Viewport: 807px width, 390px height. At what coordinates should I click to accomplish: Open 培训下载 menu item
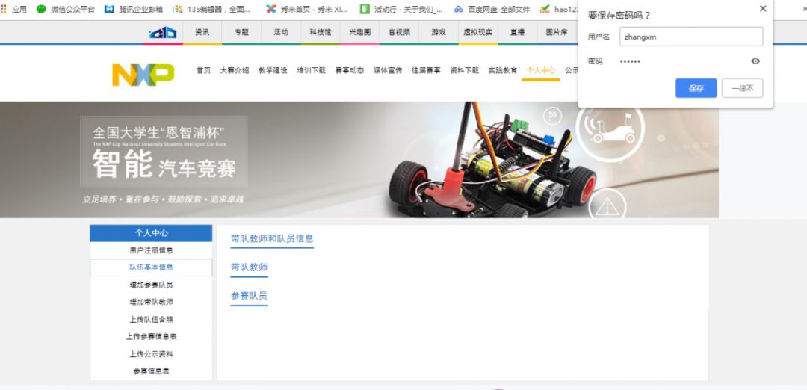[x=312, y=71]
